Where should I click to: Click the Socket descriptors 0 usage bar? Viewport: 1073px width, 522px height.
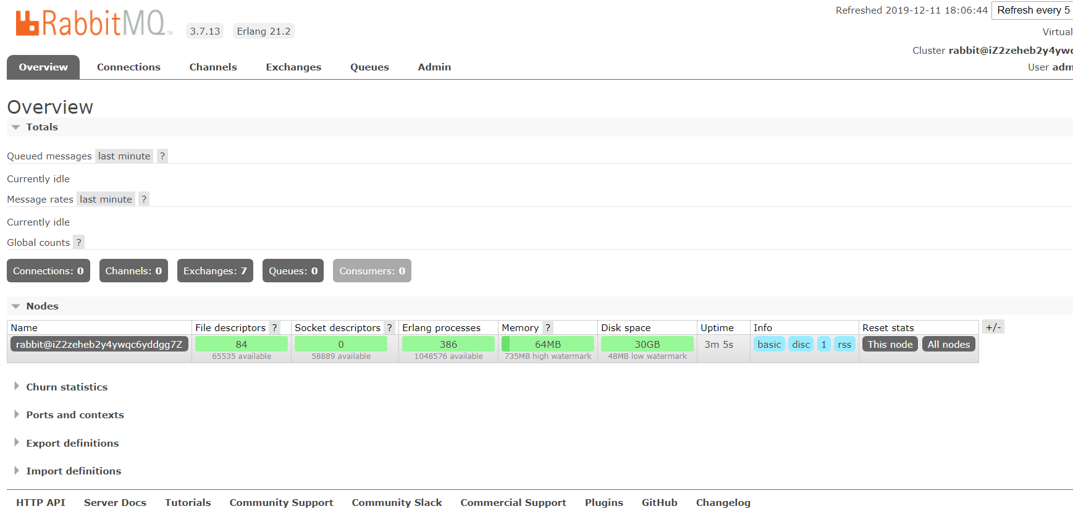(341, 344)
